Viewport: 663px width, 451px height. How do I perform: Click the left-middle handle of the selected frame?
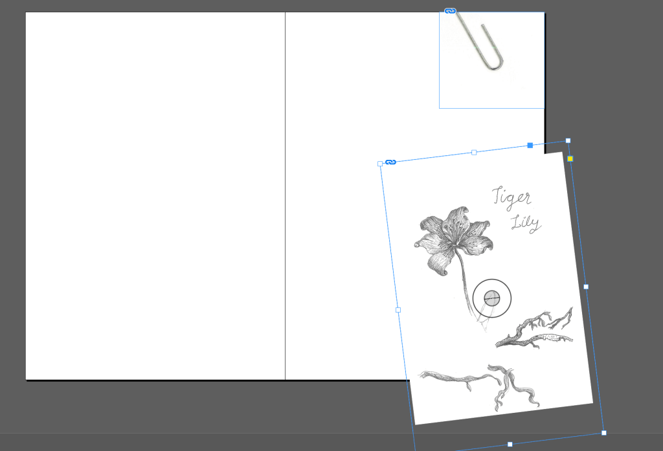coord(398,310)
